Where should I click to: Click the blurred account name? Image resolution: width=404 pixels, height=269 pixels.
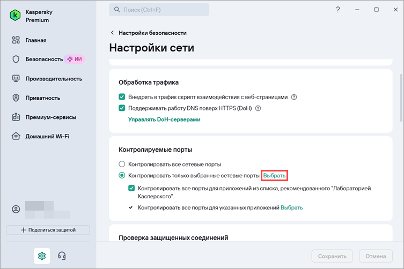click(x=48, y=210)
